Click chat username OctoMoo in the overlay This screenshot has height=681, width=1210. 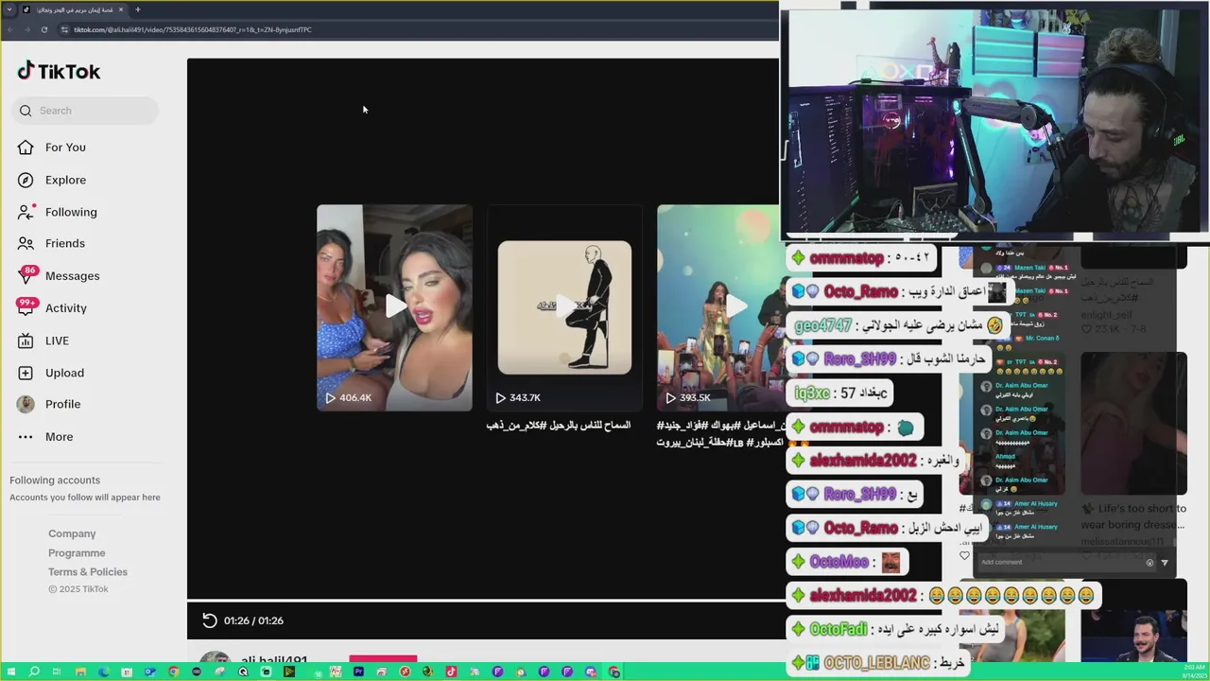point(838,562)
